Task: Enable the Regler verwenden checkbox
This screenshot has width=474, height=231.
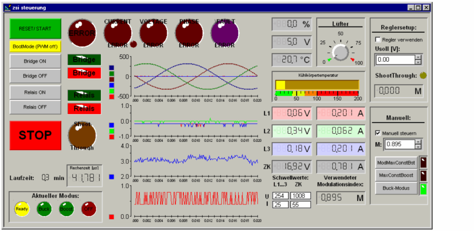Action: [x=378, y=40]
